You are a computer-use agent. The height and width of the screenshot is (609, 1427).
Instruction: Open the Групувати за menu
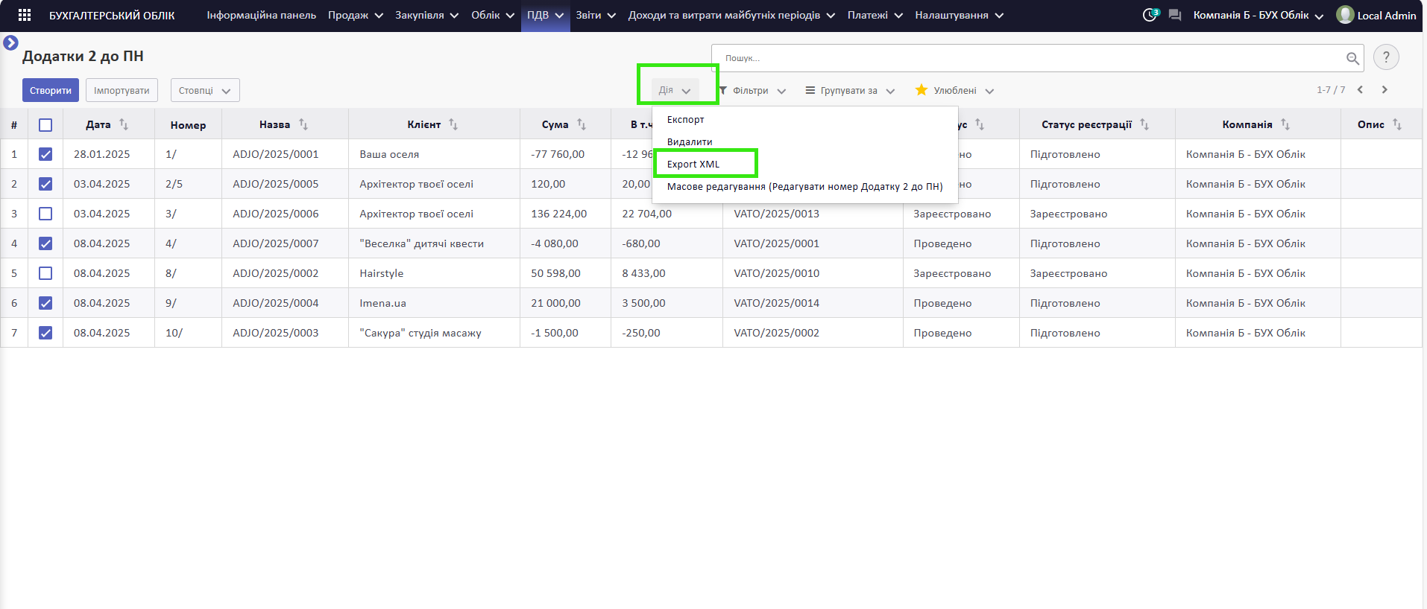coord(850,90)
